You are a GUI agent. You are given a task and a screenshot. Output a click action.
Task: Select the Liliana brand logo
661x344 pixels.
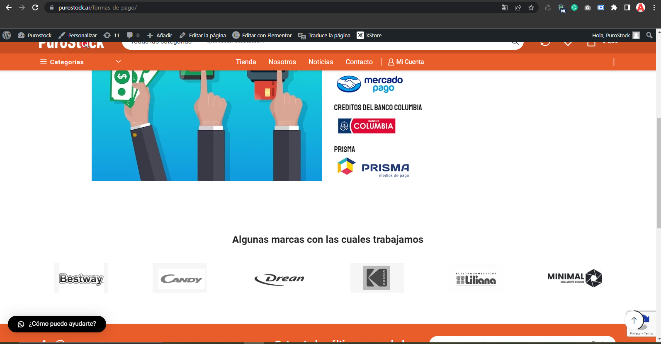coord(476,279)
